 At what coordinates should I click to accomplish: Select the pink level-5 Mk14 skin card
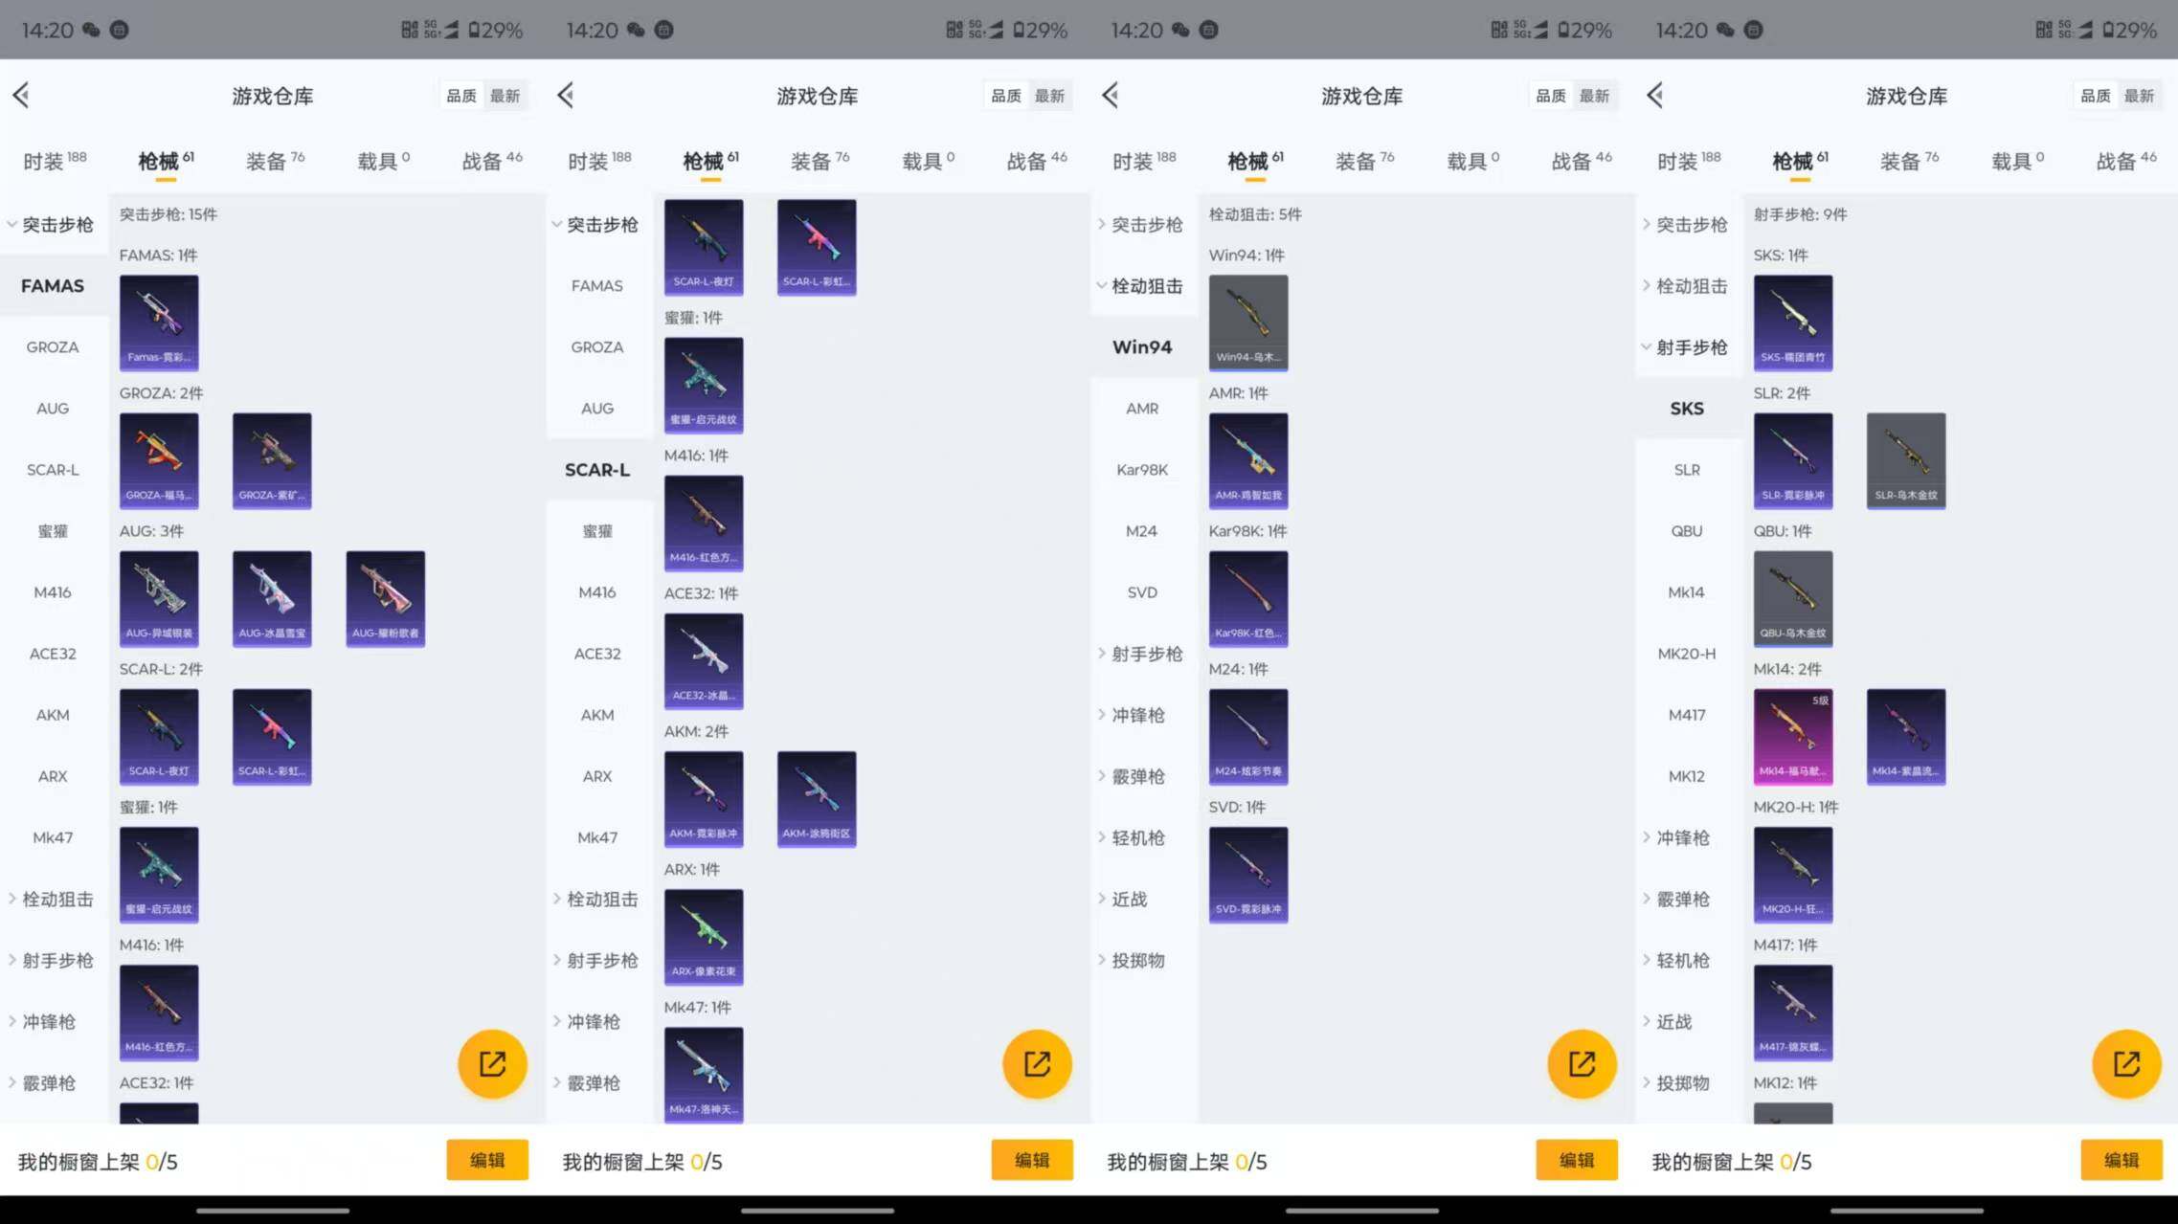click(1793, 736)
